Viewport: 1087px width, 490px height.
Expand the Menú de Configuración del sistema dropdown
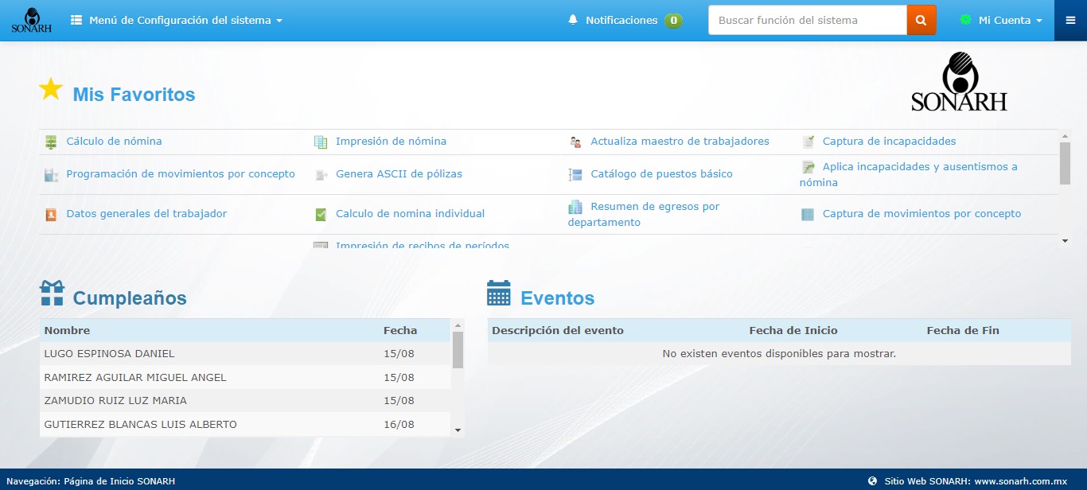coord(176,21)
